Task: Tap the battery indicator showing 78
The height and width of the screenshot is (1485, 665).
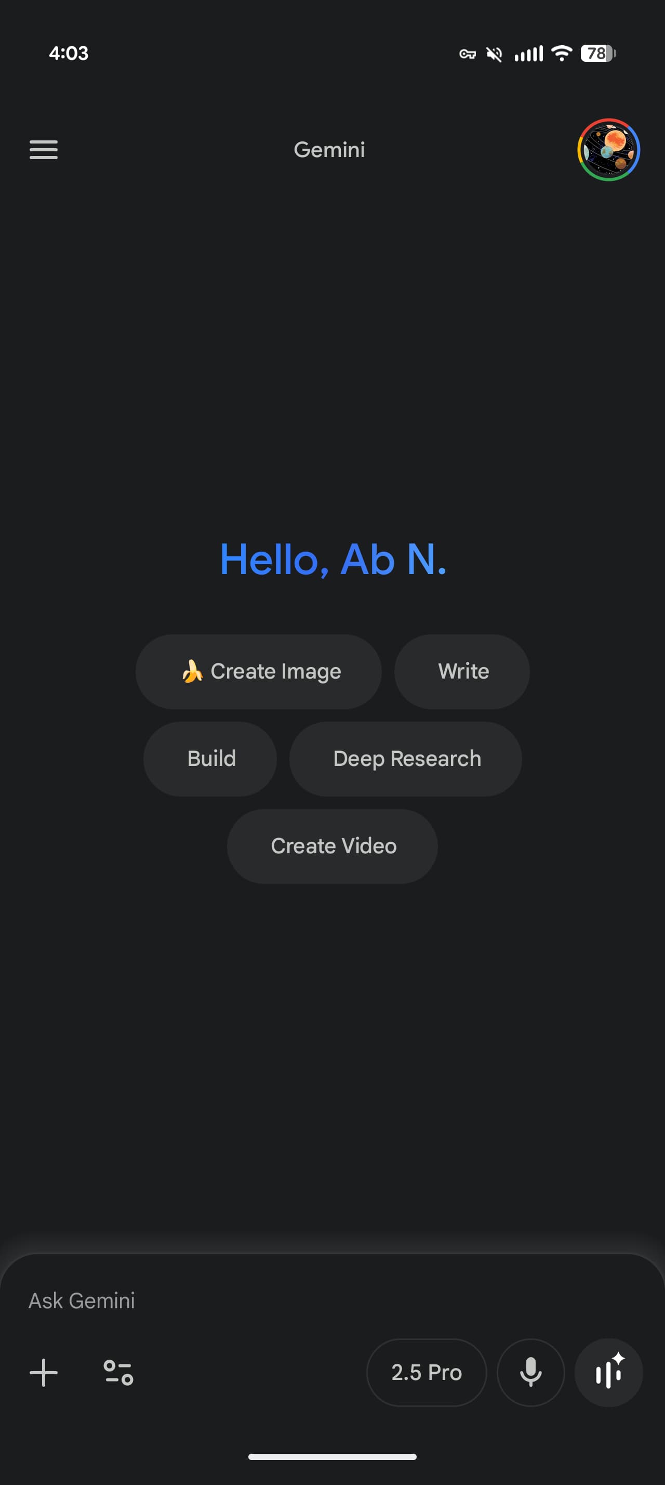Action: [598, 54]
